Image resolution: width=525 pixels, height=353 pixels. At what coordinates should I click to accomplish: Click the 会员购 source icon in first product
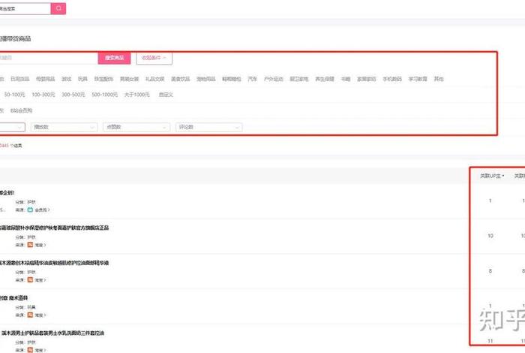click(x=31, y=210)
